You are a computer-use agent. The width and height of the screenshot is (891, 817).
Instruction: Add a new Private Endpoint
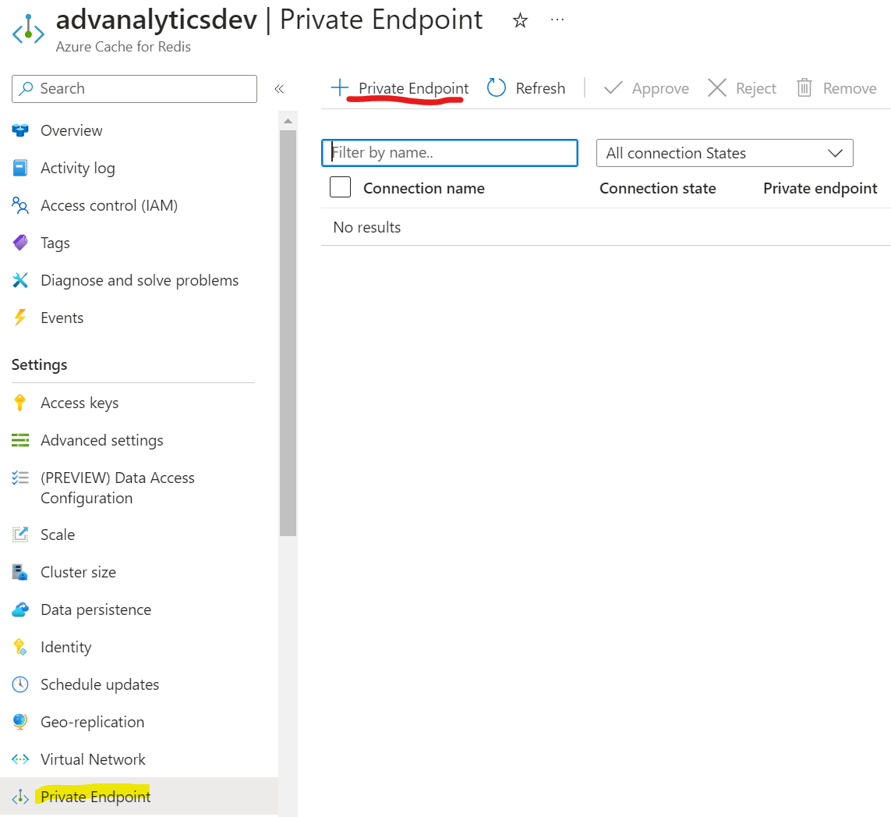coord(414,88)
